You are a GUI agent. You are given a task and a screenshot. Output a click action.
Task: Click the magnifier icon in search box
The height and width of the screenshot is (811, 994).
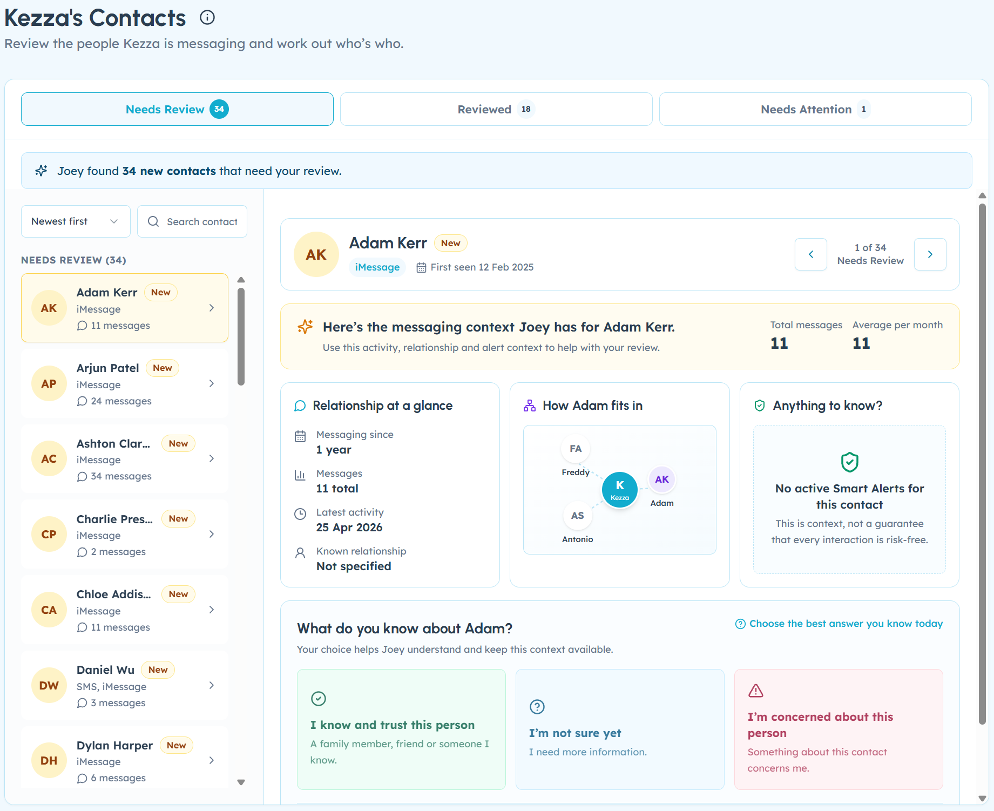point(153,221)
